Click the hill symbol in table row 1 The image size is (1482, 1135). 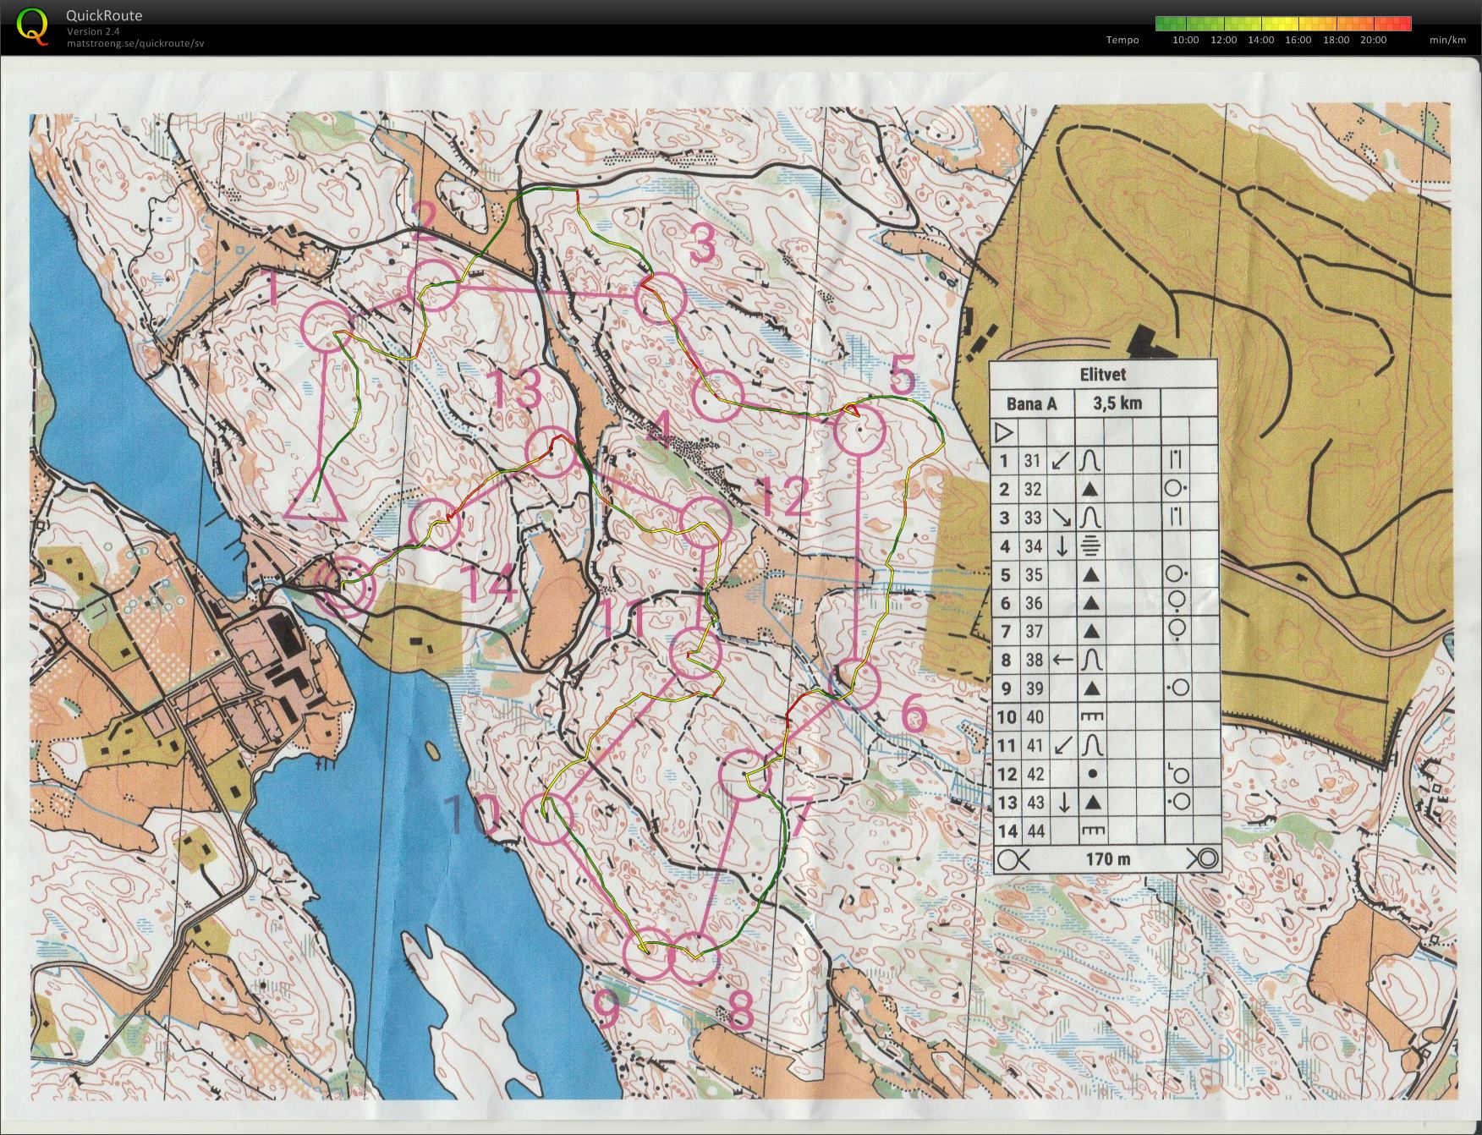(1090, 460)
